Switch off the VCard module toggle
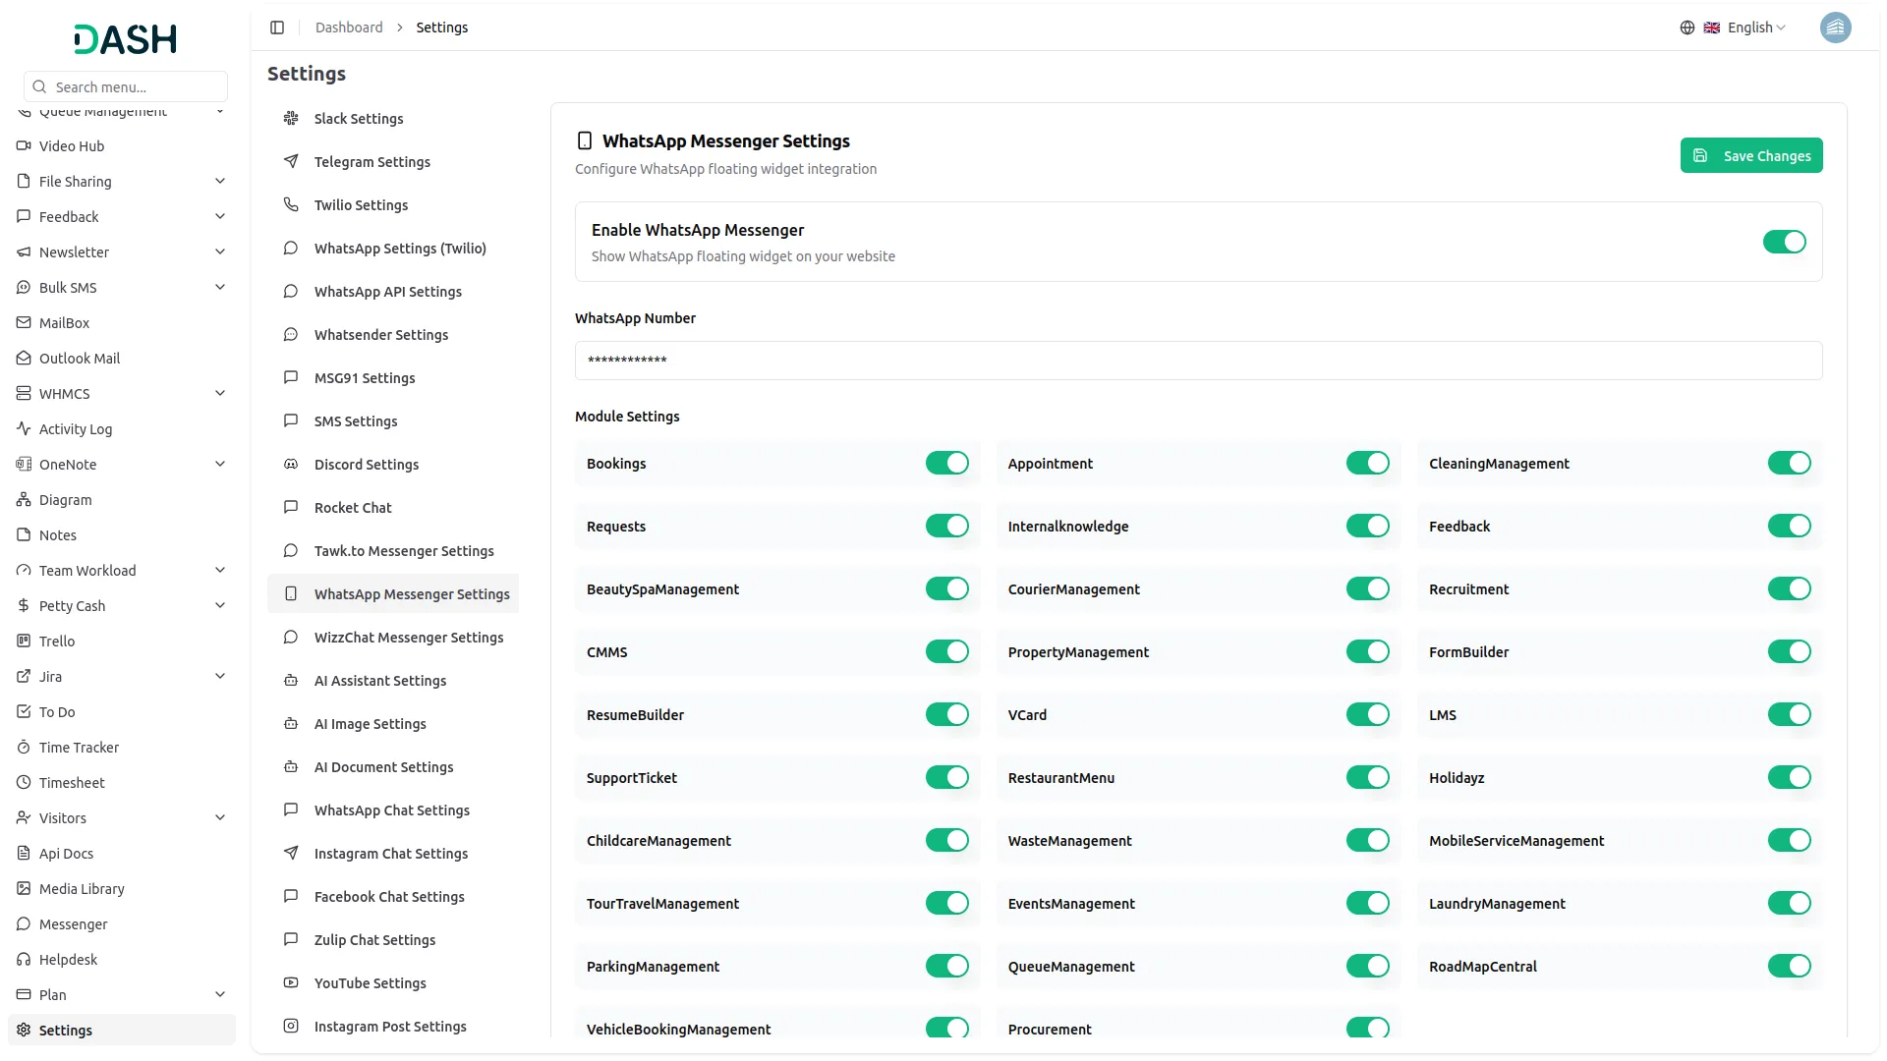Viewport: 1887px width, 1061px height. click(x=1367, y=715)
